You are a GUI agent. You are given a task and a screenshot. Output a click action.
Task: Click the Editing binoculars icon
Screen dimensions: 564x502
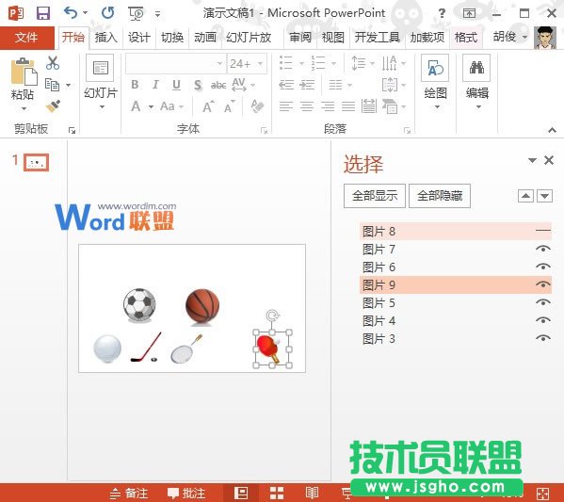click(x=476, y=68)
